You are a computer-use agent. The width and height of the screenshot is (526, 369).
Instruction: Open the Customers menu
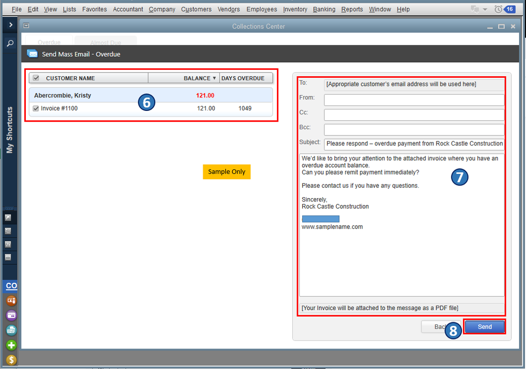[196, 9]
